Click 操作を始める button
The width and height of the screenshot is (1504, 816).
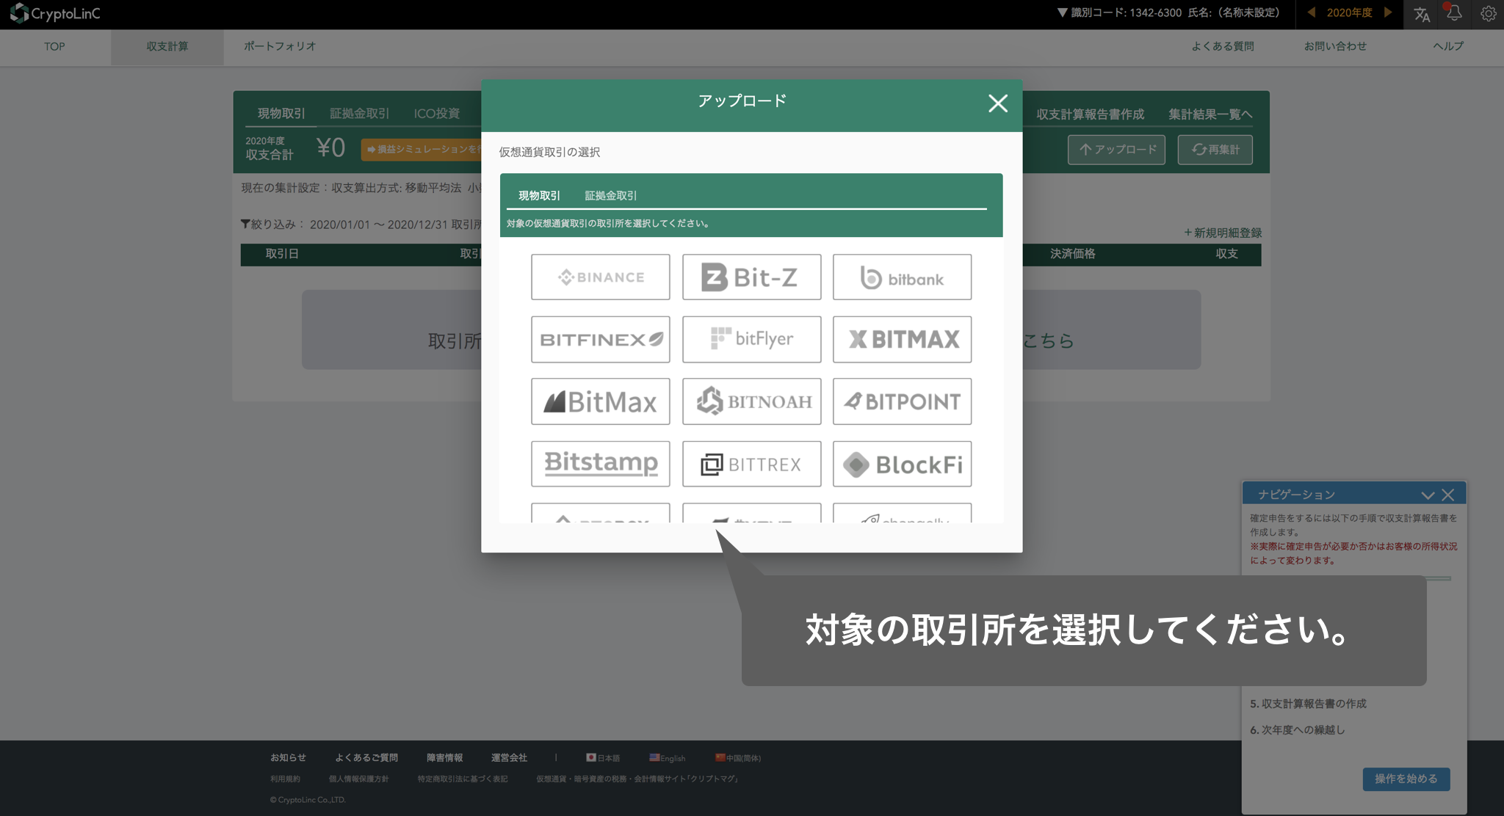1406,779
